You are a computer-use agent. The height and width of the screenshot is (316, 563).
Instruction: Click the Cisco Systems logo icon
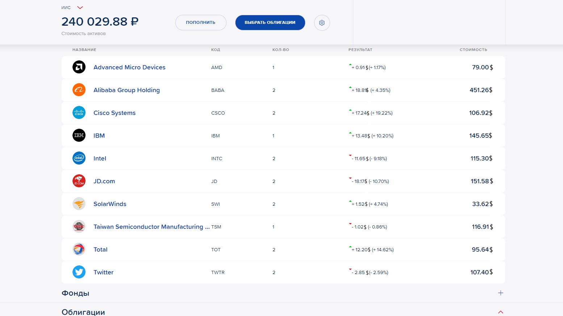[79, 112]
